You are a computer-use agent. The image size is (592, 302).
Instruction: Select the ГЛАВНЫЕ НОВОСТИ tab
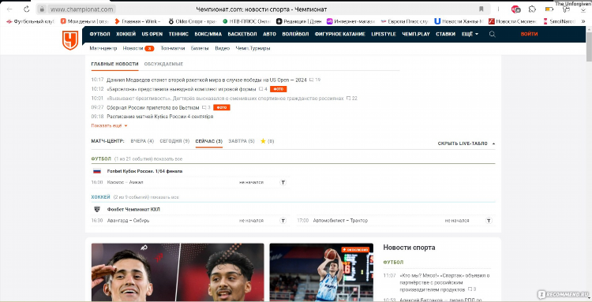pos(114,64)
